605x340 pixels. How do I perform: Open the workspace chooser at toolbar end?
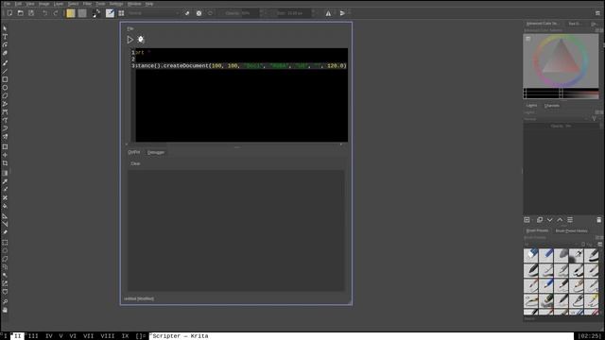(597, 13)
